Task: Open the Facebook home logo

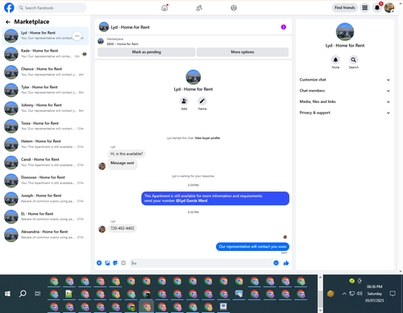Action: point(9,8)
